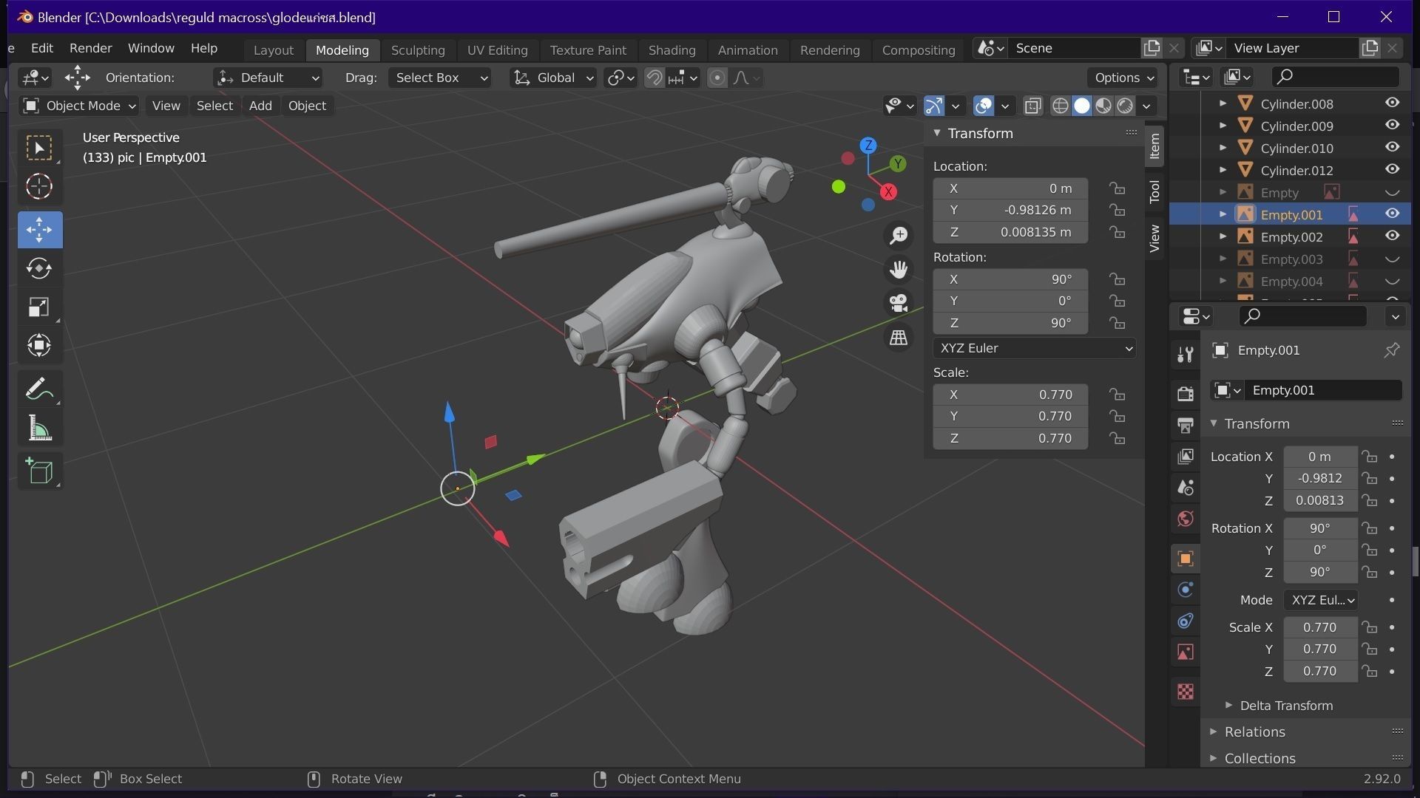
Task: Open the XYZ Euler rotation mode dropdown
Action: point(1034,348)
